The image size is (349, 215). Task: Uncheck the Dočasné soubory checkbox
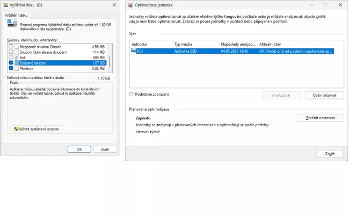[x=11, y=63]
